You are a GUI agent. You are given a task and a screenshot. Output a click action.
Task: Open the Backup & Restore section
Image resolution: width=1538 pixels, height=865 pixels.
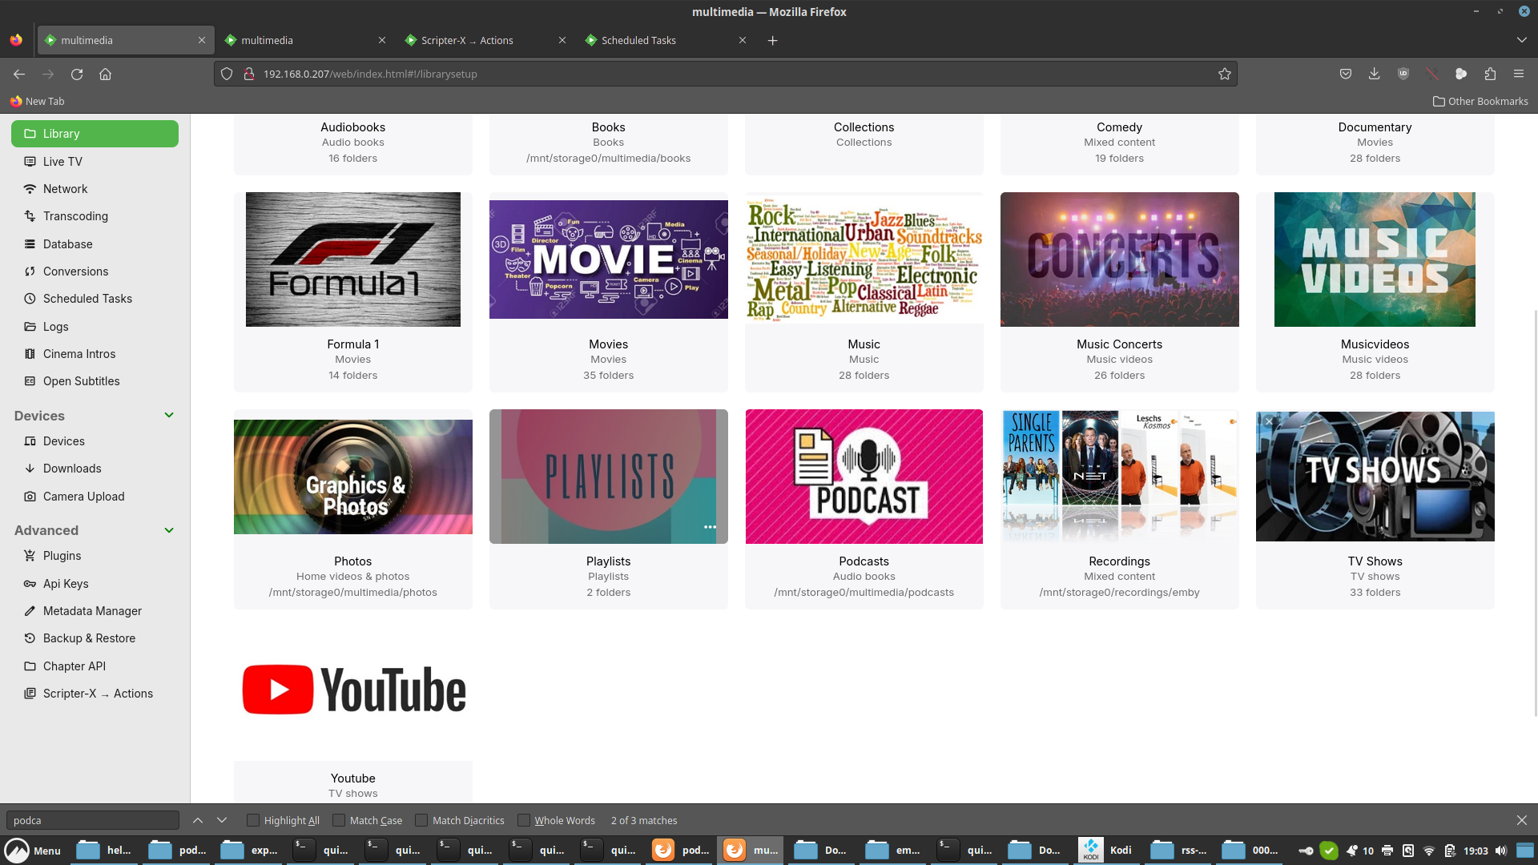(x=89, y=638)
